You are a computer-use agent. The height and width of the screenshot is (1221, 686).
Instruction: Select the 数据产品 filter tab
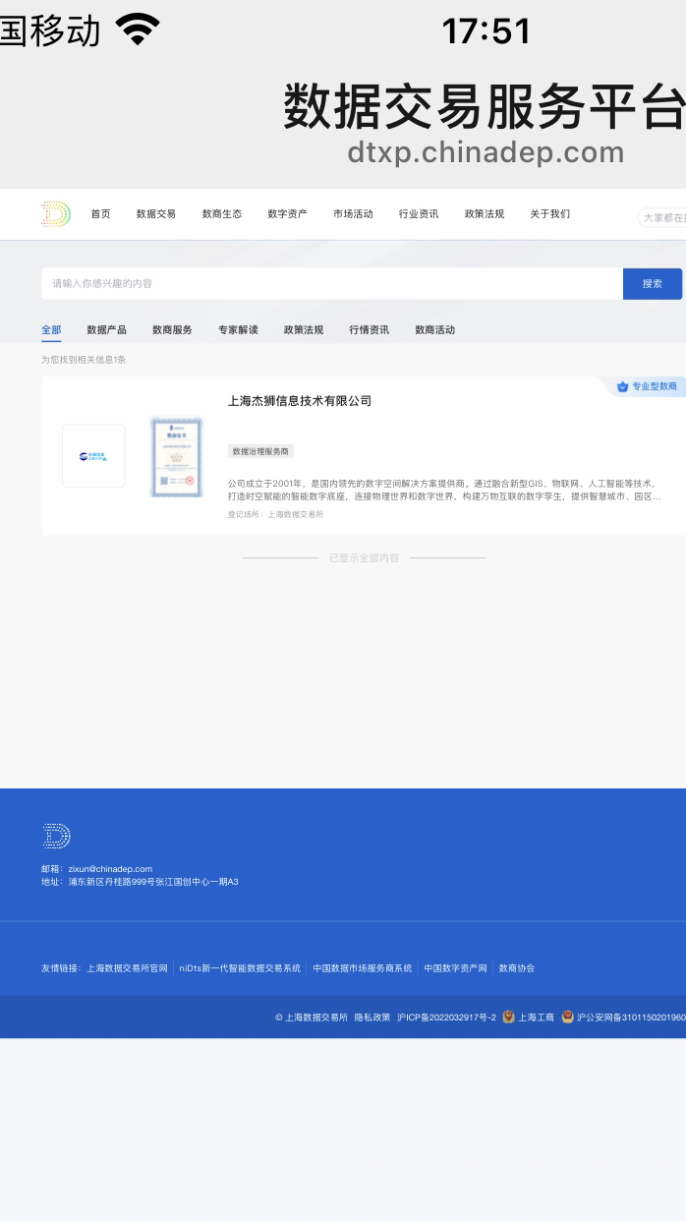[106, 330]
